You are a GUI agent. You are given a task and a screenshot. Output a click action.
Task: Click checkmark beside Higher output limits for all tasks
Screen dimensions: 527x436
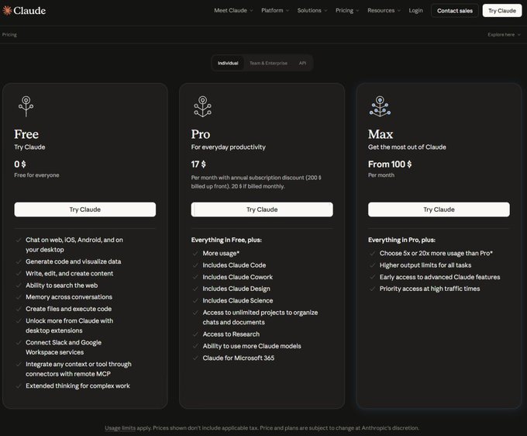click(373, 265)
